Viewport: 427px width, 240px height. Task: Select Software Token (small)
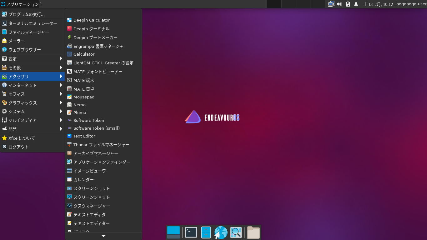click(x=103, y=128)
